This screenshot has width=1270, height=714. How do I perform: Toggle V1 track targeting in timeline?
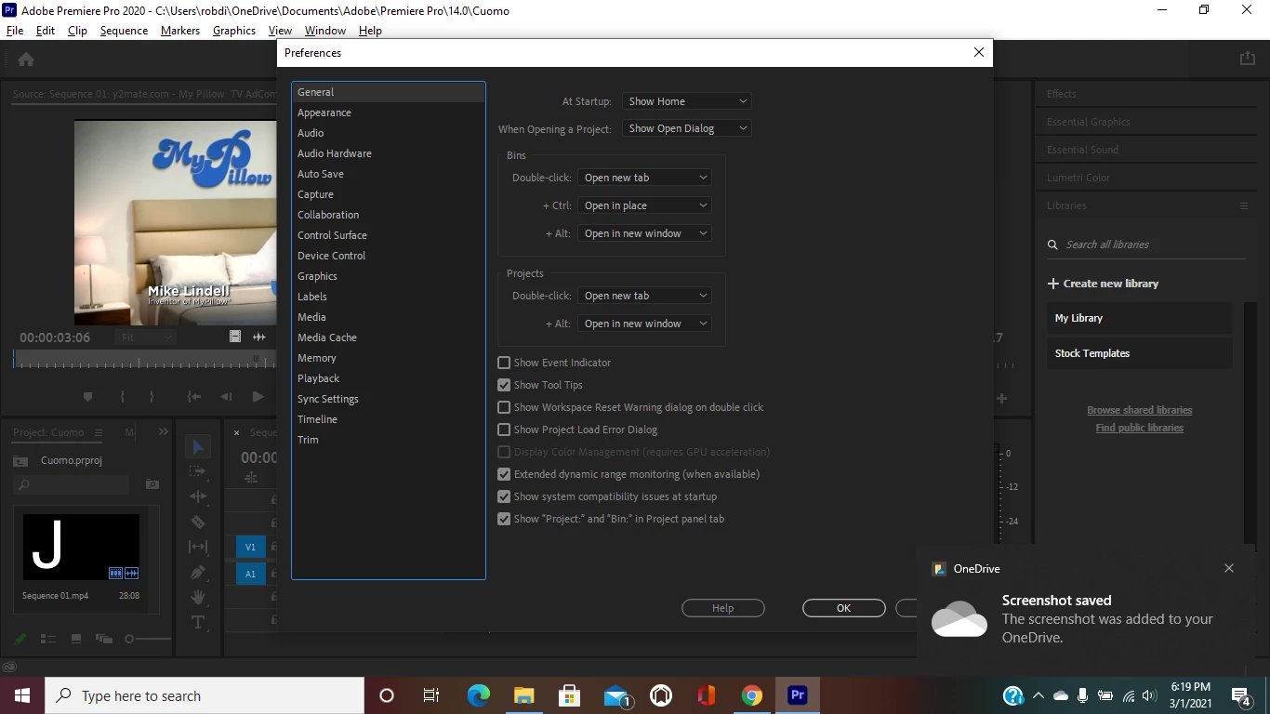tap(250, 547)
